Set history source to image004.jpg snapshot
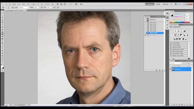The height and width of the screenshot is (109, 194). pos(145,20)
